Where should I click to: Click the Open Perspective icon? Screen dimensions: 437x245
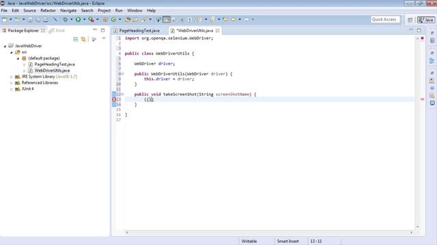(x=410, y=20)
